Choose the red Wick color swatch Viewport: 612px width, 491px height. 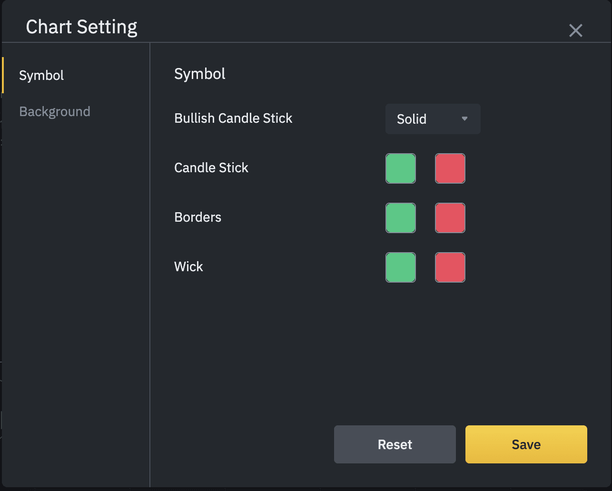click(x=450, y=267)
